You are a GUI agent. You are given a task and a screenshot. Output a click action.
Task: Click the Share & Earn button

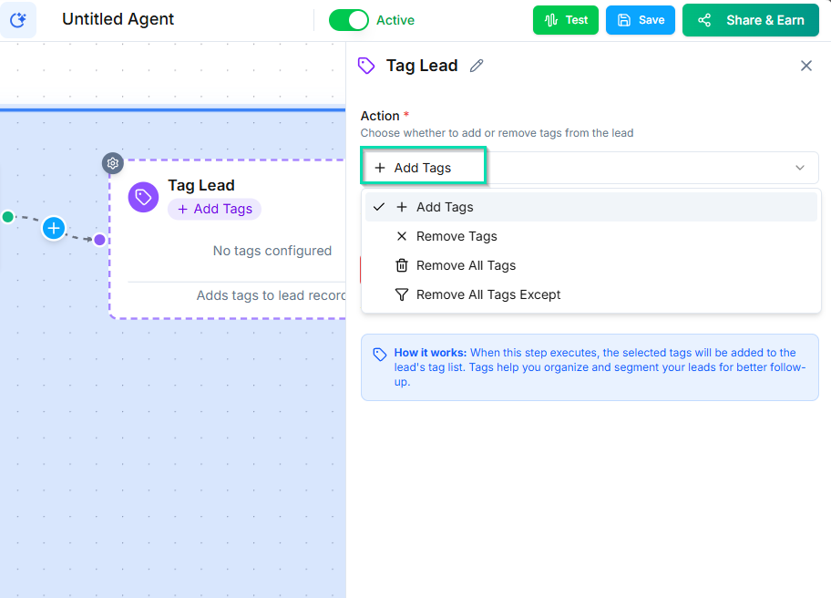[x=750, y=19]
